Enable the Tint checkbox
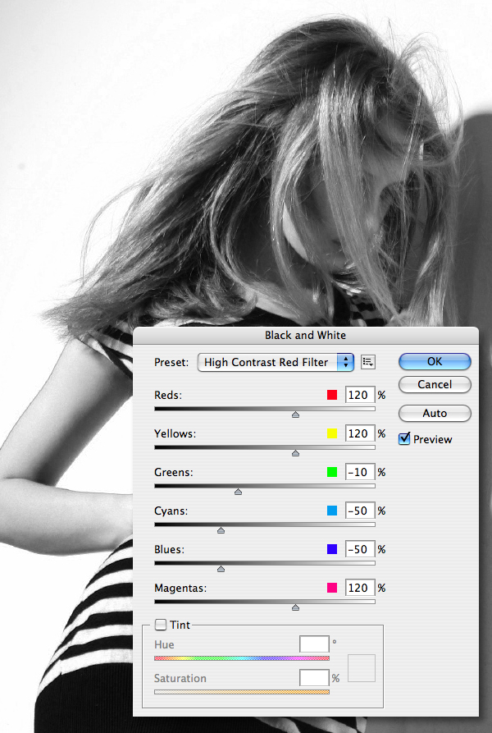 point(161,625)
